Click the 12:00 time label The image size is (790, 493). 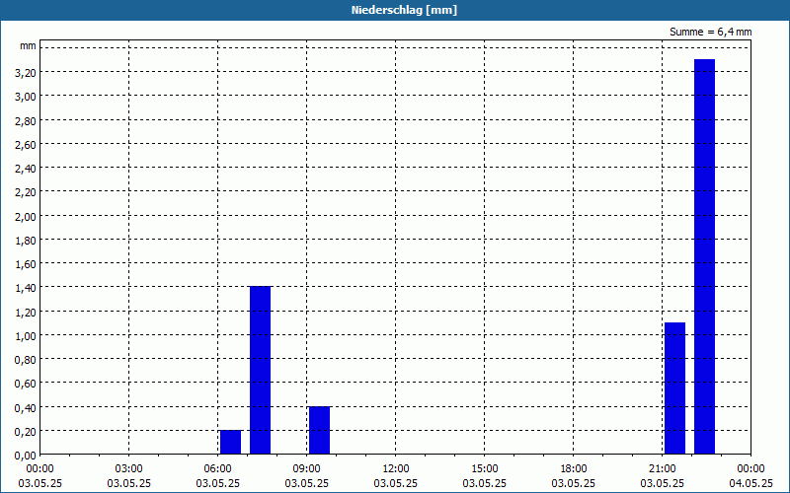click(x=396, y=469)
